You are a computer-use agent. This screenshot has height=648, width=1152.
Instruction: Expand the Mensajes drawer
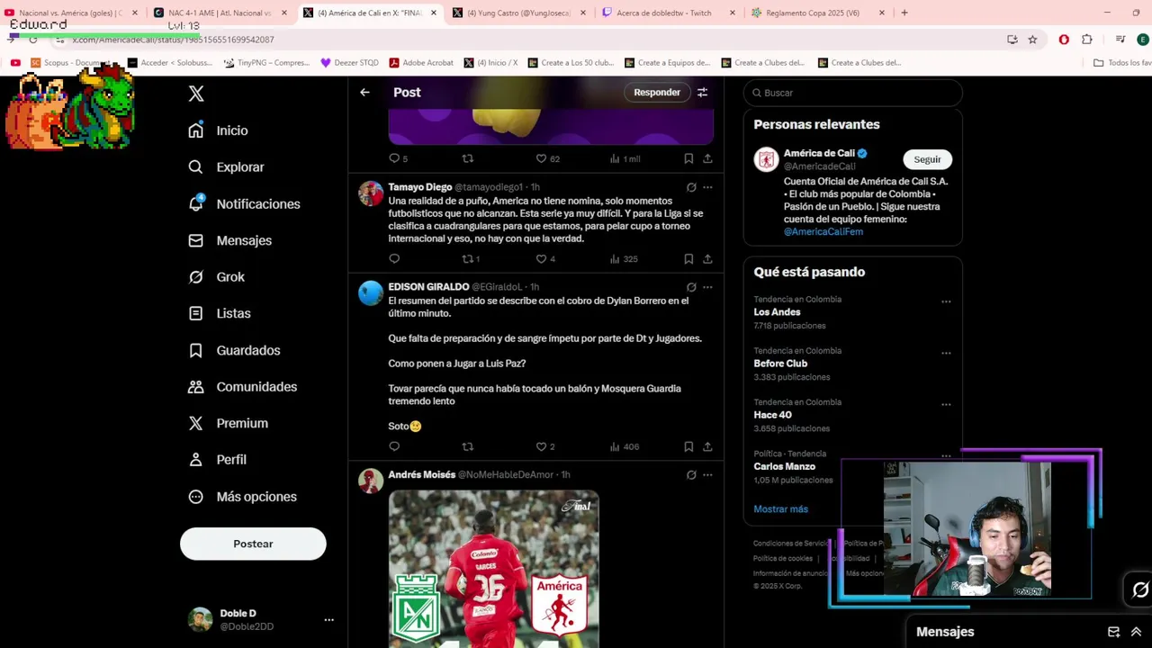[1136, 632]
